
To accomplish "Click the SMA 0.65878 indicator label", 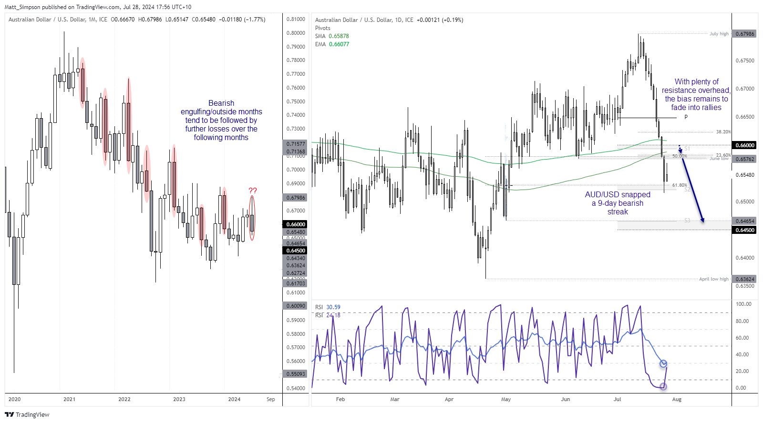I will click(332, 36).
